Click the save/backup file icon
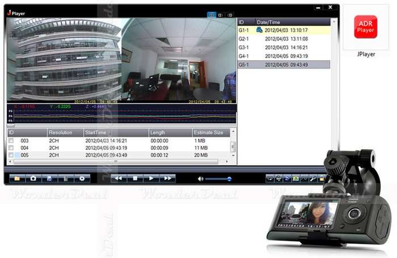Viewport: 397px width, 258px height. click(49, 179)
